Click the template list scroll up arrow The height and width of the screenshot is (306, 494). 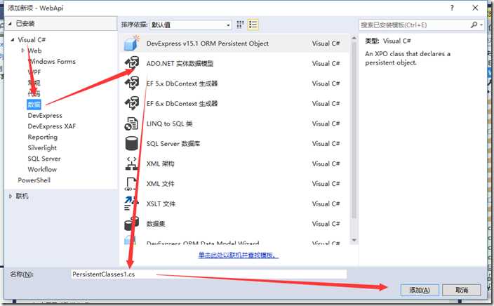(x=354, y=38)
